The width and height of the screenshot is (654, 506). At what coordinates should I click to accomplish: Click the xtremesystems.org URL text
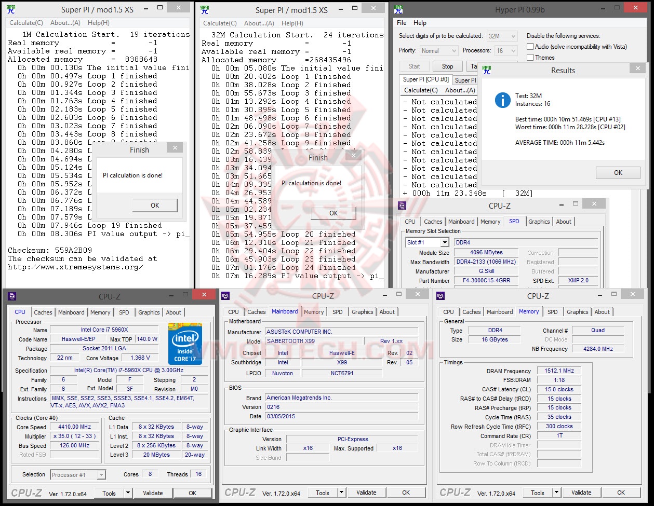(76, 267)
